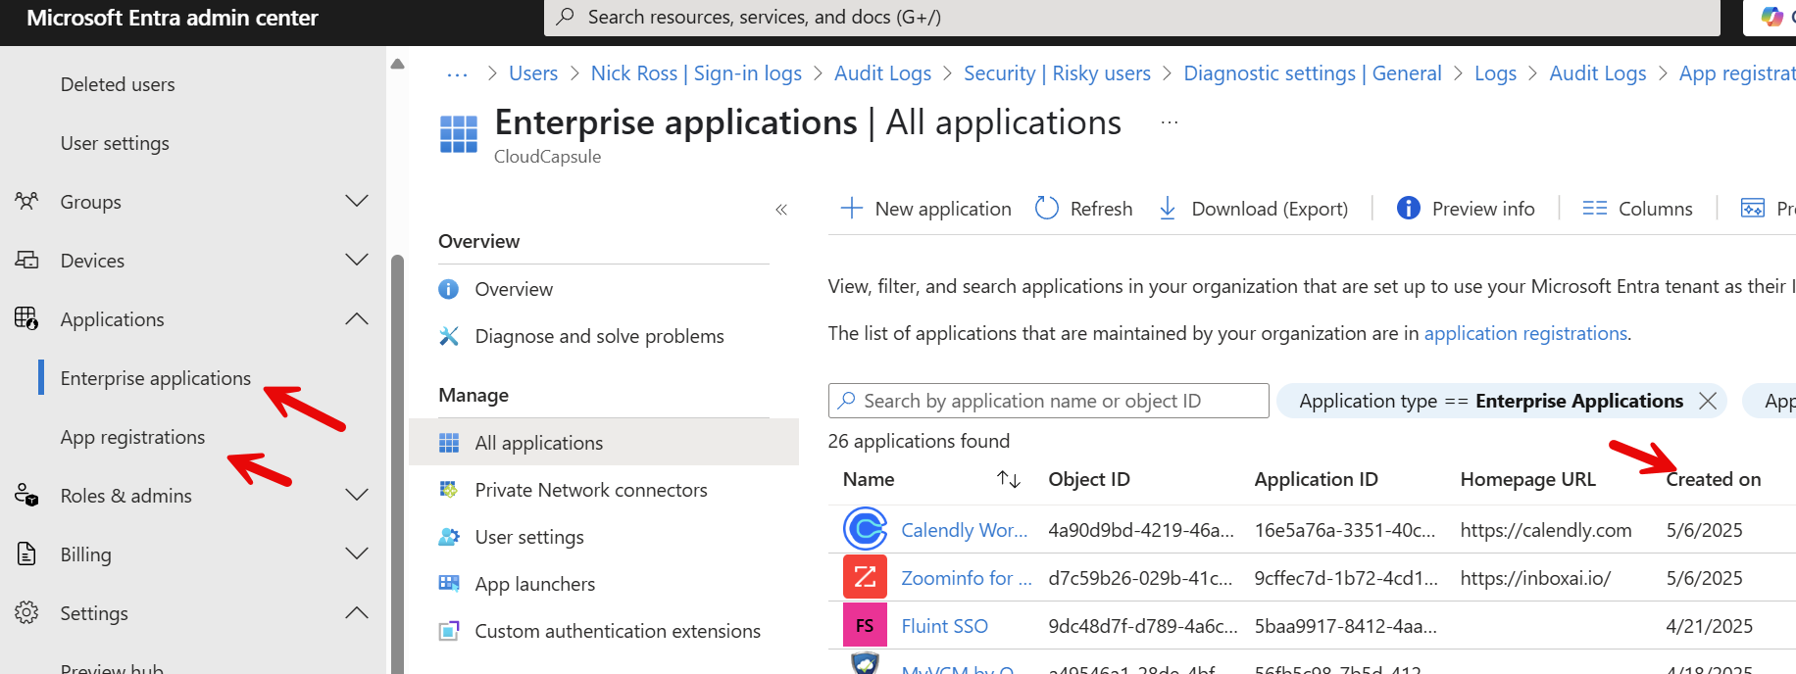Select App registrations in sidebar
The height and width of the screenshot is (674, 1796).
[132, 437]
